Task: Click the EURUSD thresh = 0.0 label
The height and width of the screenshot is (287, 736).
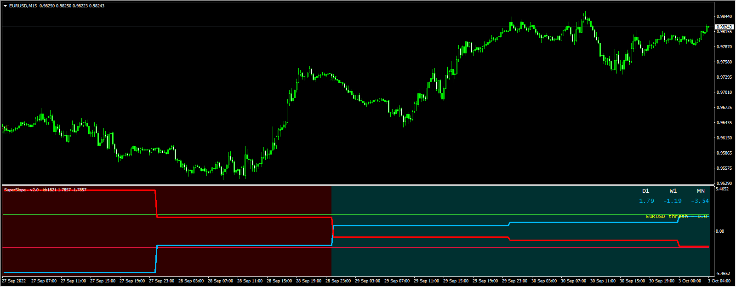Action: tap(677, 216)
